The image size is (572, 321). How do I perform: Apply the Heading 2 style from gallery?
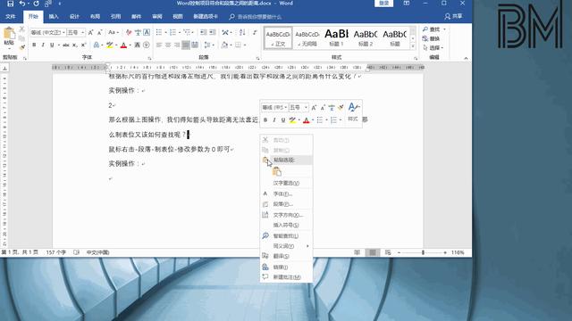pyautogui.click(x=366, y=37)
